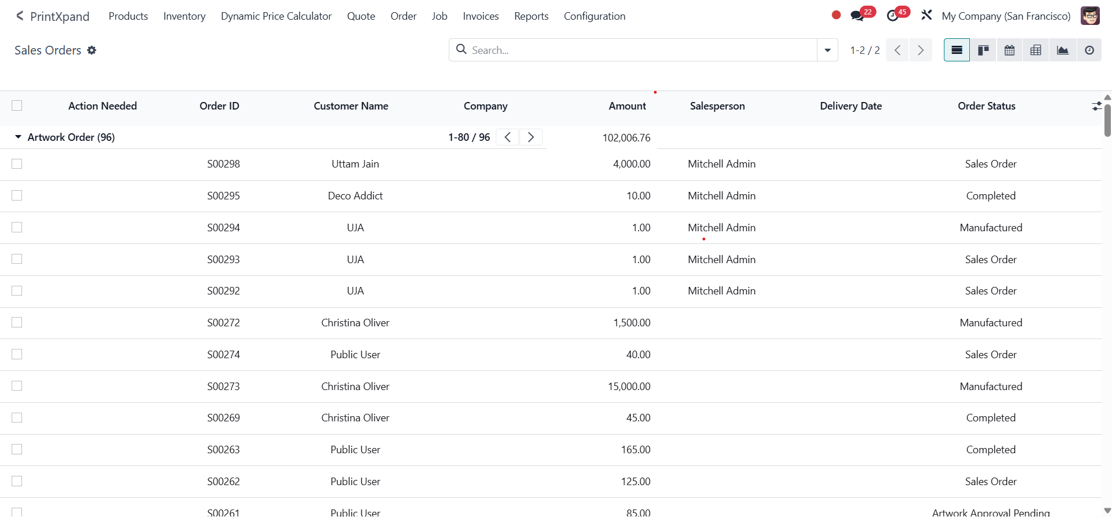Tick the select-all header checkbox

pyautogui.click(x=17, y=105)
